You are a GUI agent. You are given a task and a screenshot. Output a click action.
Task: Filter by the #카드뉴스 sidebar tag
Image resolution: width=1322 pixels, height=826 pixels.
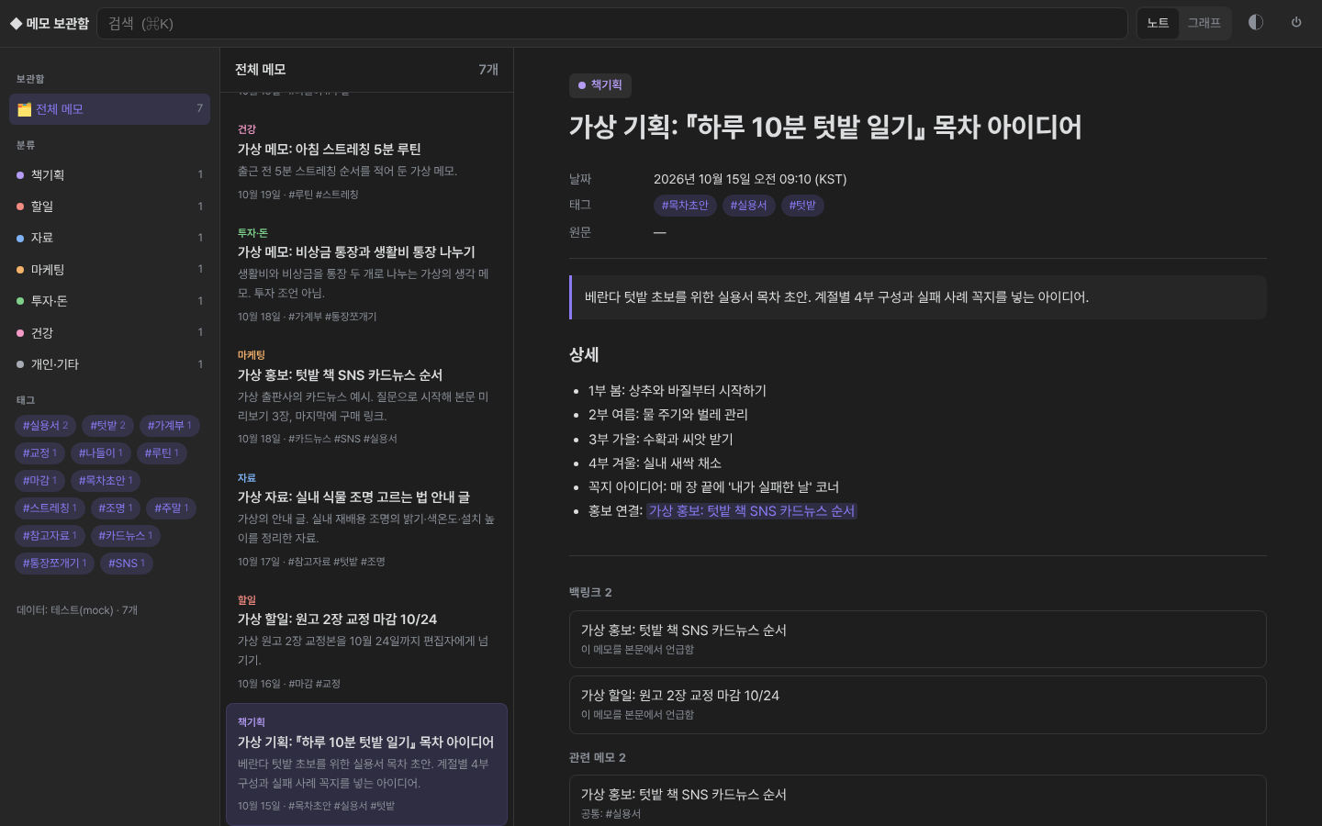127,536
